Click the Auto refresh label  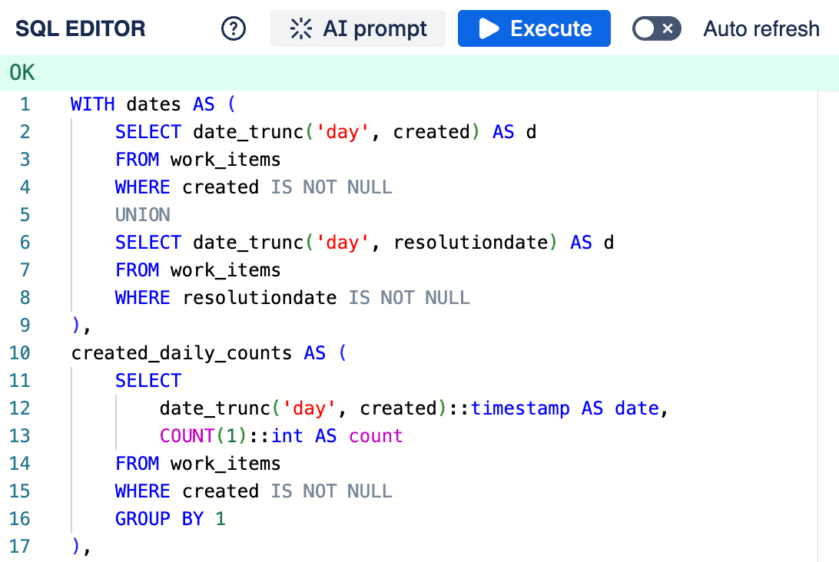pyautogui.click(x=761, y=29)
